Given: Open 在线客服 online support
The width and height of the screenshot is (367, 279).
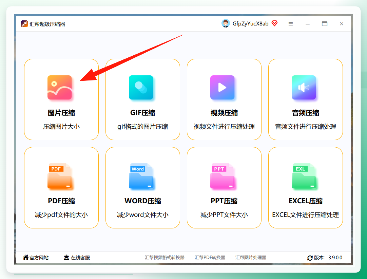Looking at the screenshot, I should (80, 258).
